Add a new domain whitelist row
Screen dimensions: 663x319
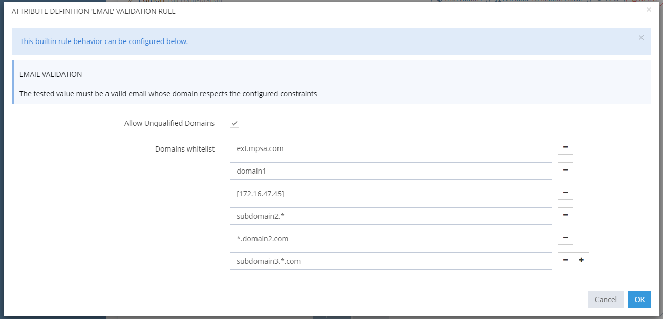[581, 261]
